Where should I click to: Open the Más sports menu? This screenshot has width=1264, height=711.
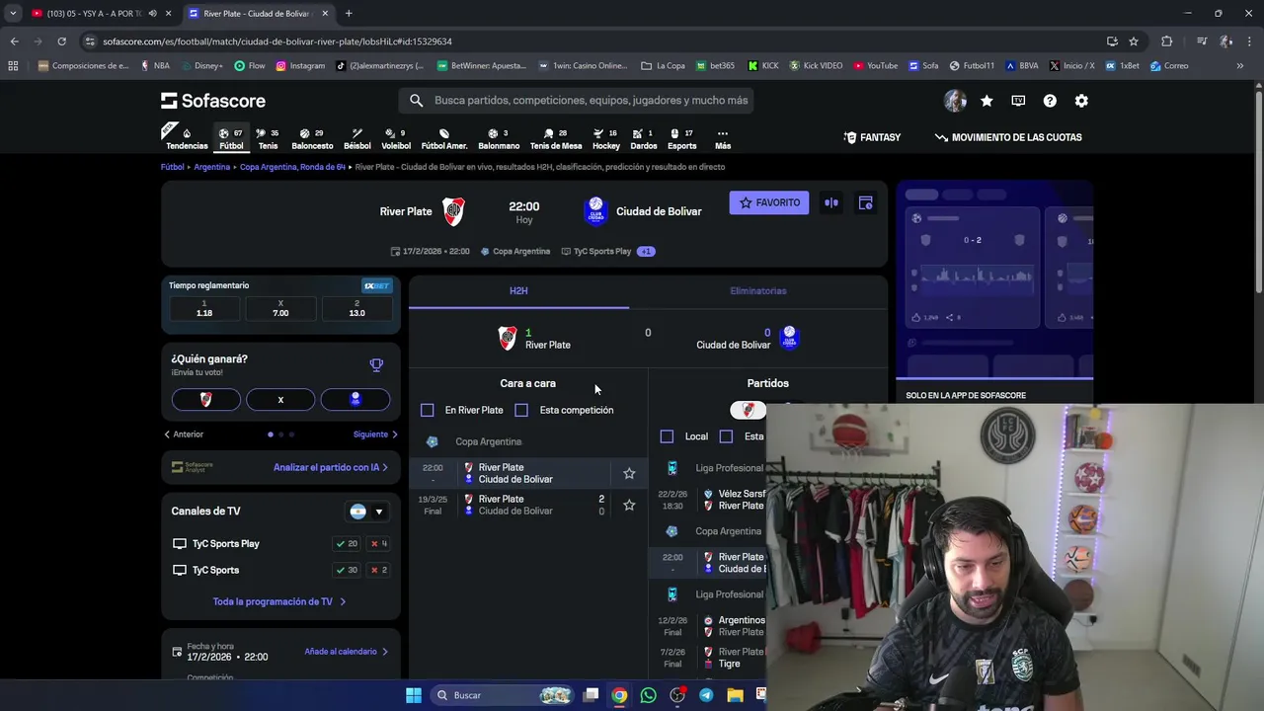pyautogui.click(x=723, y=138)
